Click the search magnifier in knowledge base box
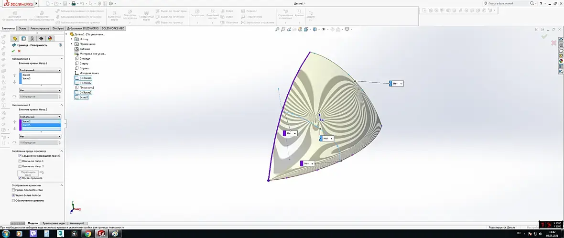The height and width of the screenshot is (238, 564). [x=532, y=3]
